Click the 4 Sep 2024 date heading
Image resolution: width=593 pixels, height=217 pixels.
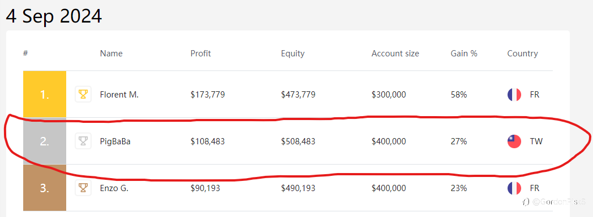point(54,16)
